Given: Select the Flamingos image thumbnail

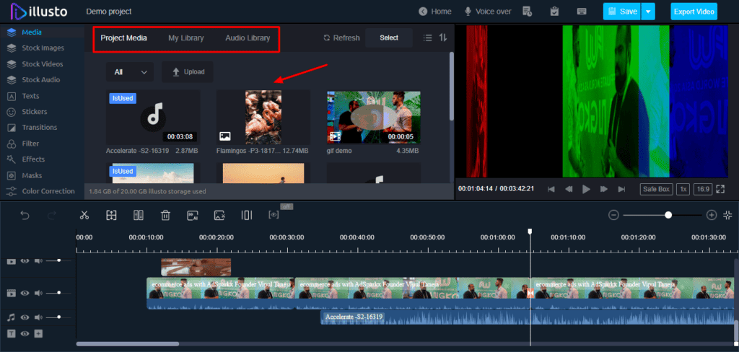Looking at the screenshot, I should click(263, 117).
